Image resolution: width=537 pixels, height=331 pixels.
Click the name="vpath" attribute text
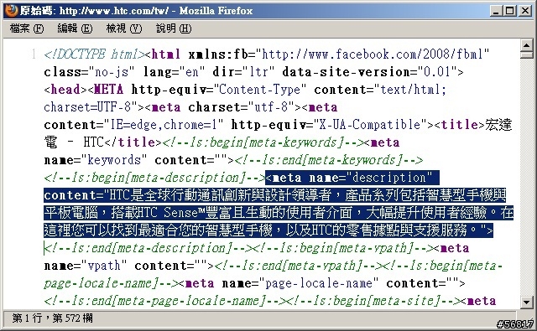86,266
